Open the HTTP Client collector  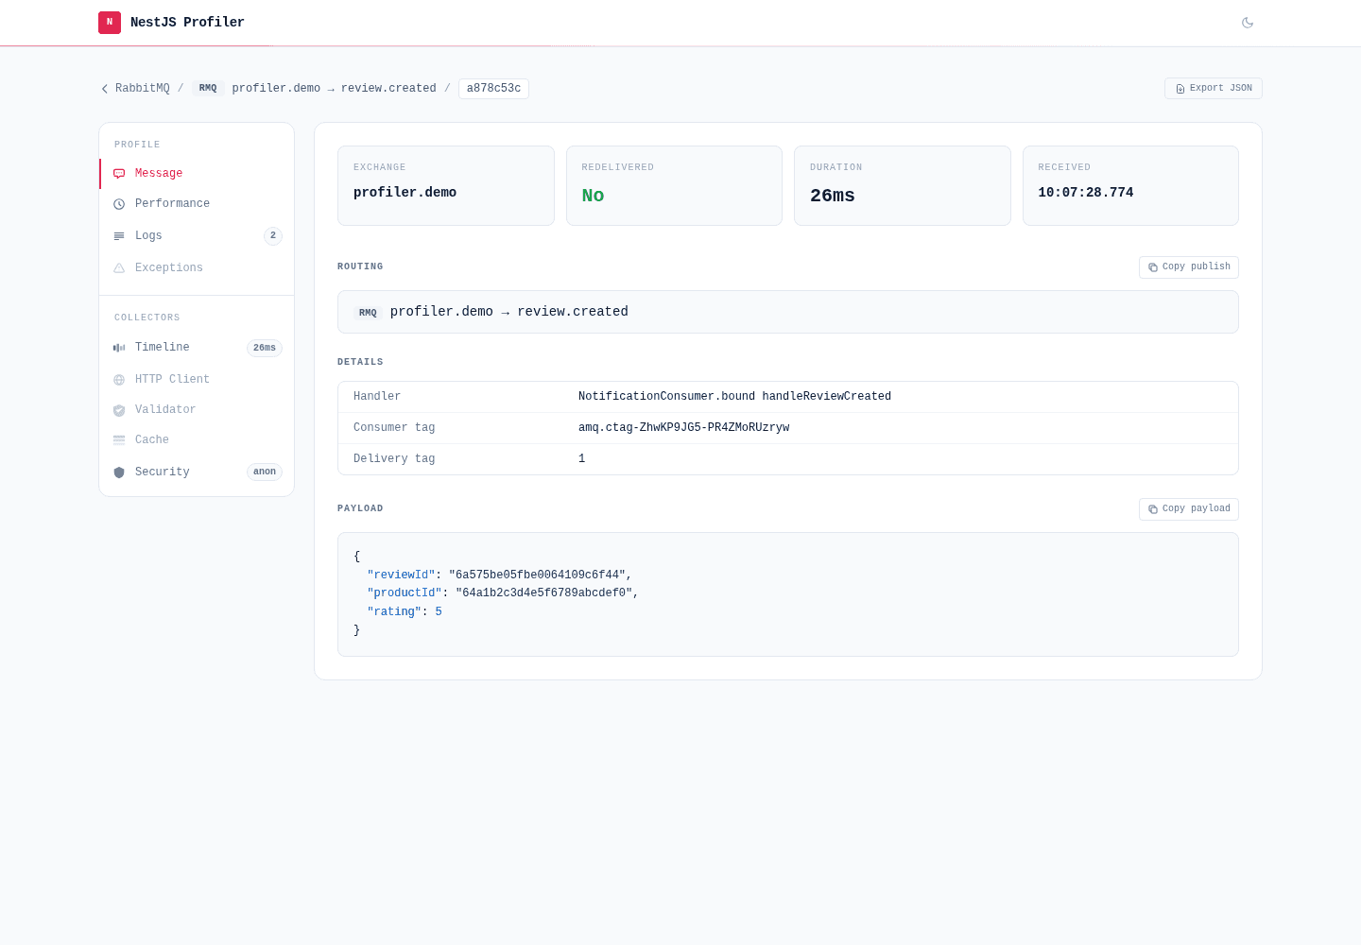[197, 380]
